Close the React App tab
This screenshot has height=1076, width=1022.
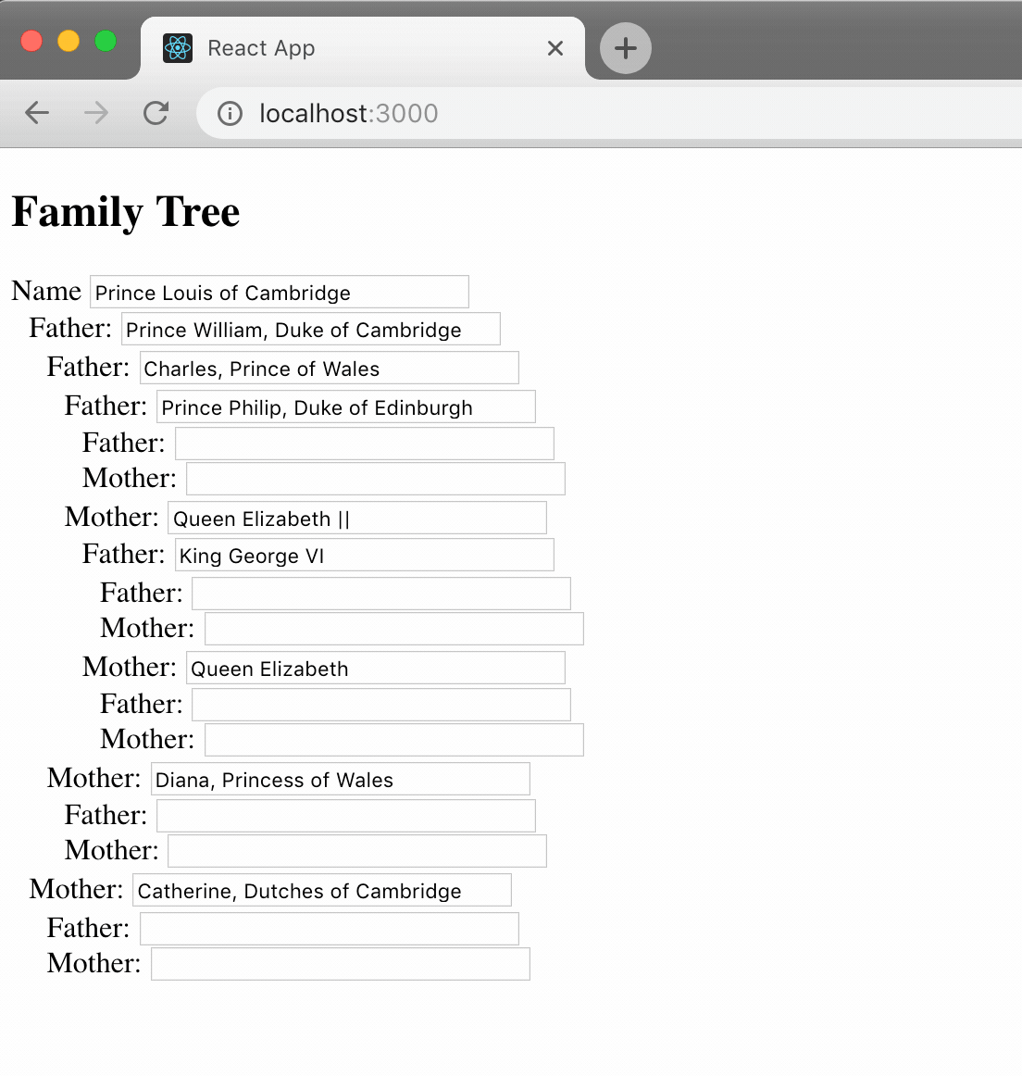point(555,48)
